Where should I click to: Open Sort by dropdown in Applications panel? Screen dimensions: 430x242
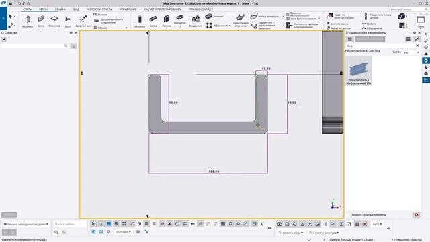click(x=411, y=52)
